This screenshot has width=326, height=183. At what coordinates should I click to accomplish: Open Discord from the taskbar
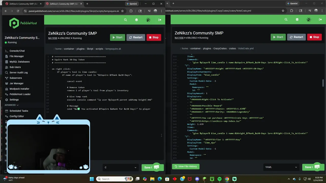tap(197, 179)
